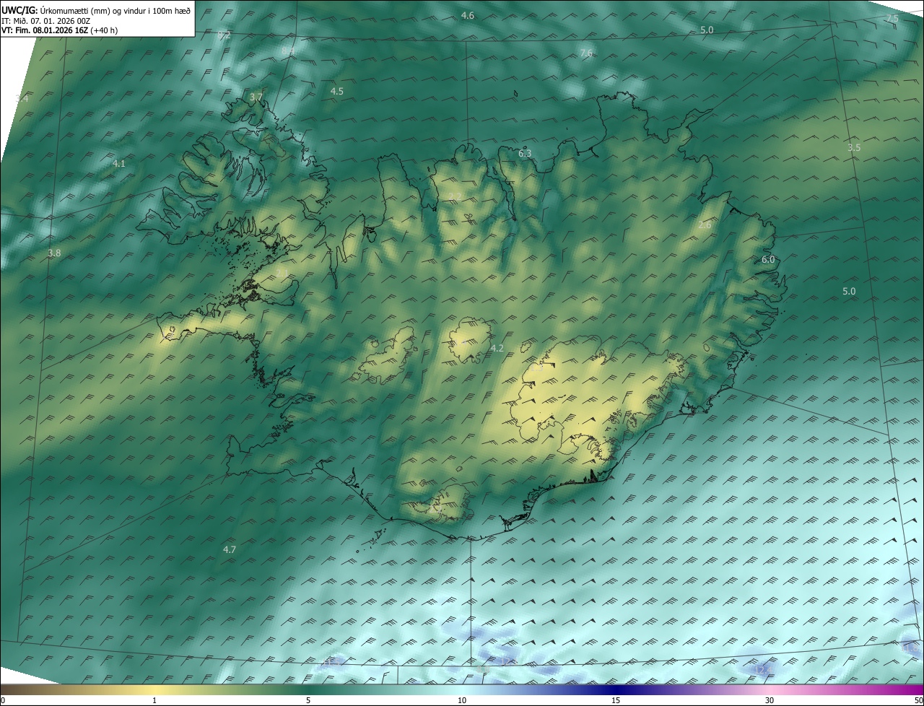Click the 4.6 value at the top of the map
Image resolution: width=924 pixels, height=706 pixels.
[x=468, y=16]
